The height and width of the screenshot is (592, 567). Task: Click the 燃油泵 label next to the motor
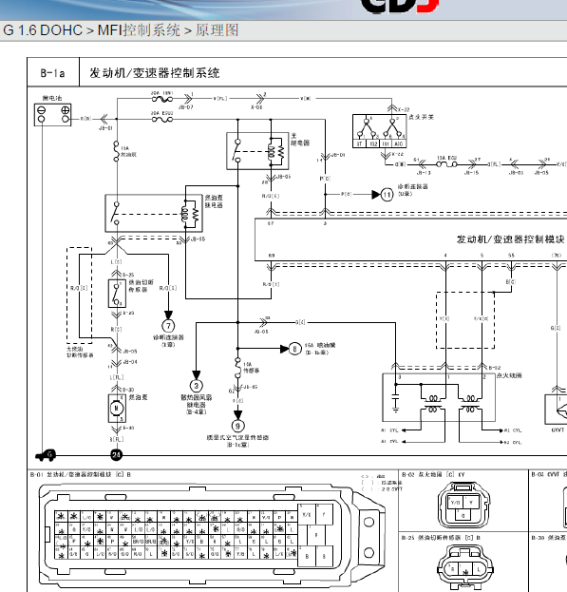coord(138,397)
